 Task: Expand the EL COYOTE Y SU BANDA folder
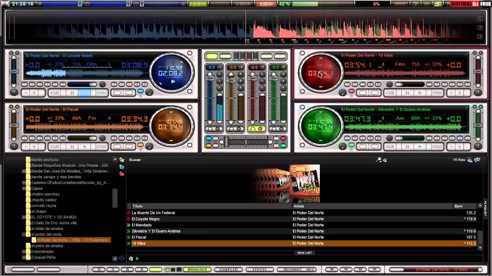coord(24,217)
